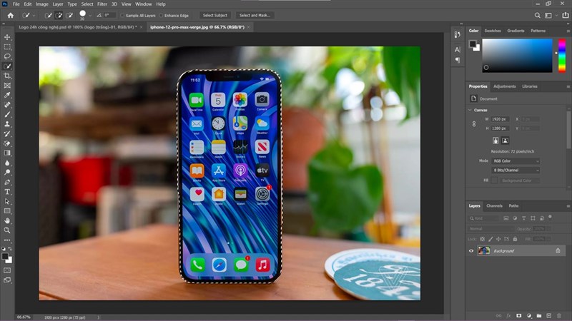Choose the Add to selection mode
572x321 pixels.
[x=59, y=15]
